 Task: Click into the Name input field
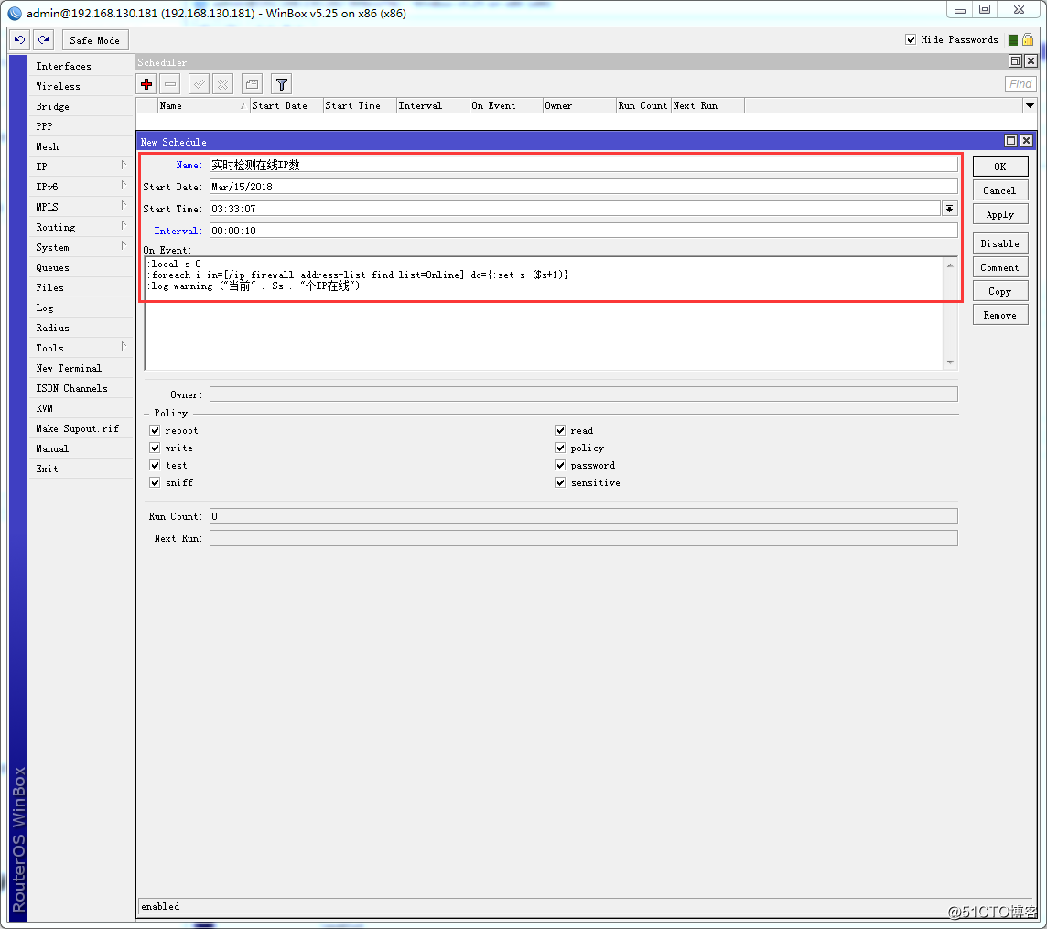coord(584,165)
